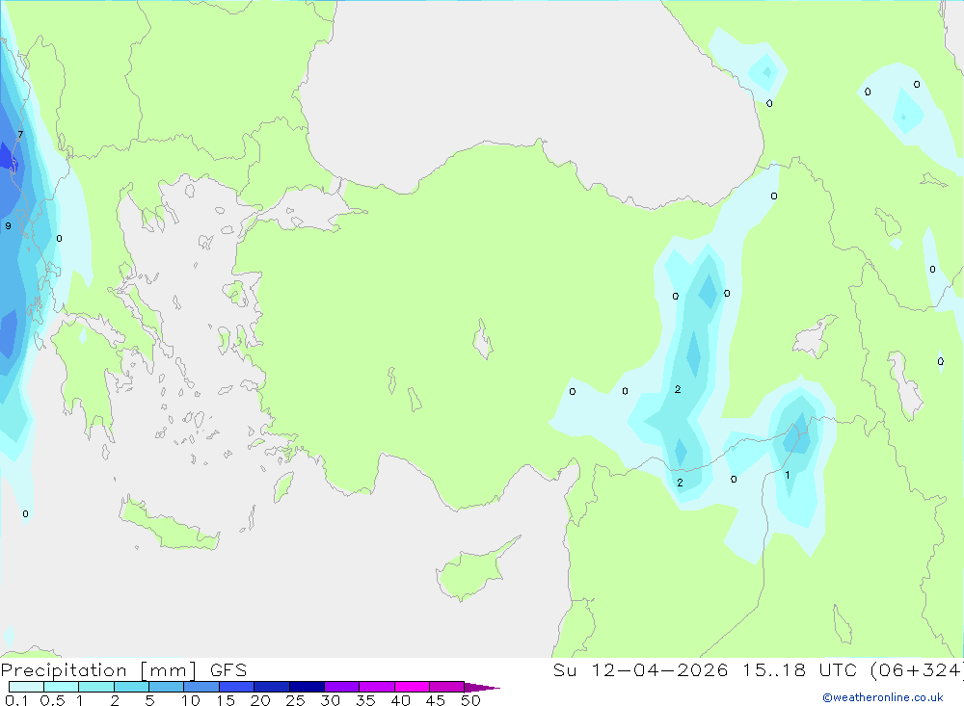Image resolution: width=964 pixels, height=706 pixels.
Task: Click the "7" precipitation value on map
Action: point(20,135)
